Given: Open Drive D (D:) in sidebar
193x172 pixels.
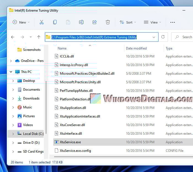Looking at the screenshot, I should click(31, 143).
